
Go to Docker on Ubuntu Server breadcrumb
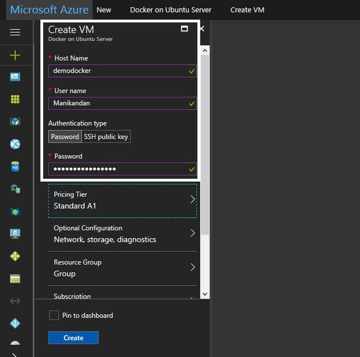pyautogui.click(x=171, y=10)
